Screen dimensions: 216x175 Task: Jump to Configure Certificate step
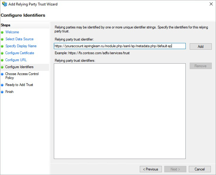tap(20, 53)
